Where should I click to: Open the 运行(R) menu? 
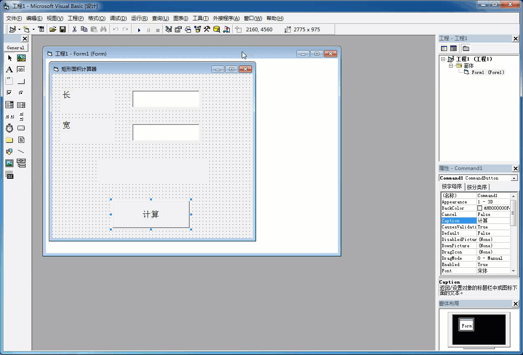point(139,18)
